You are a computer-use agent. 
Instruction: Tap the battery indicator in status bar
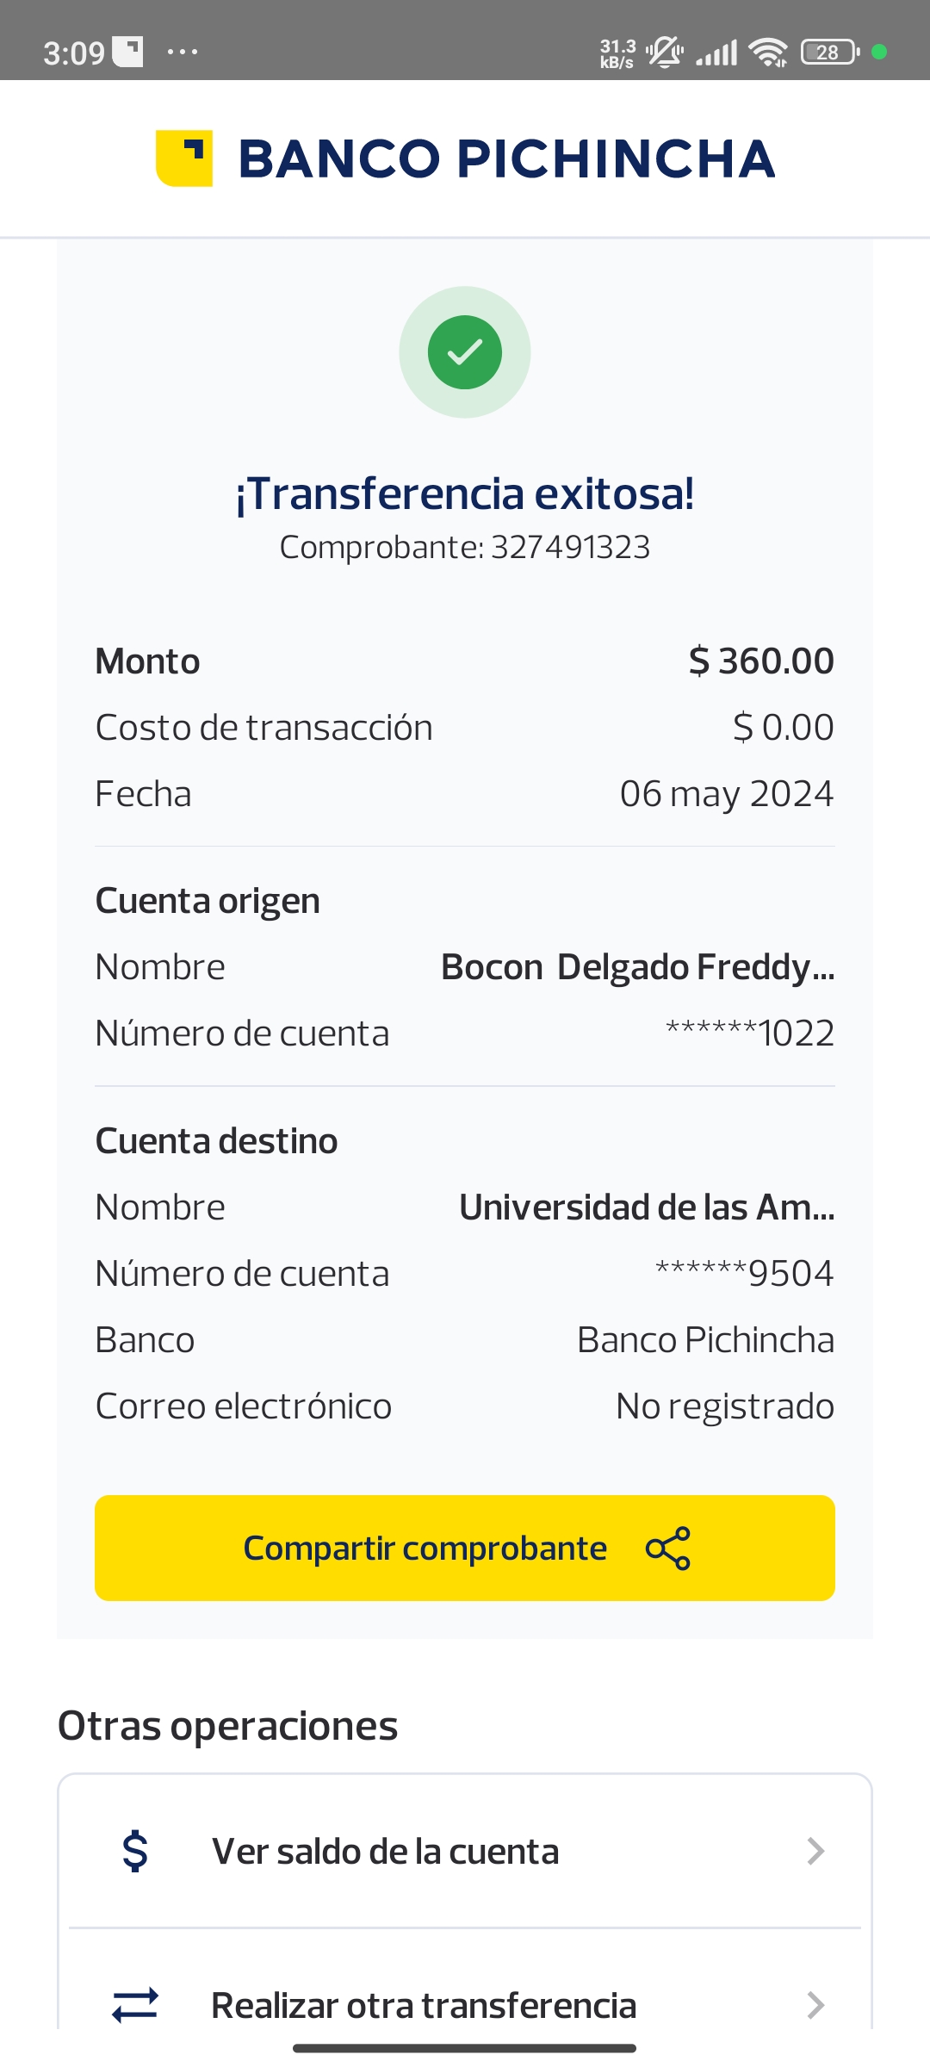click(x=830, y=53)
